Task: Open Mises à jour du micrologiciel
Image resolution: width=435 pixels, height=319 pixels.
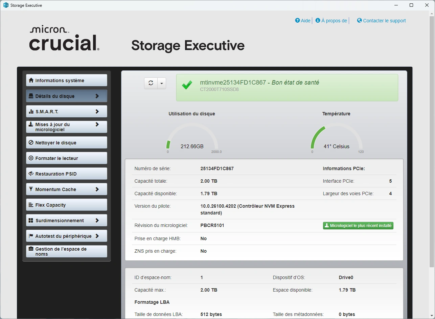Action: pos(67,127)
